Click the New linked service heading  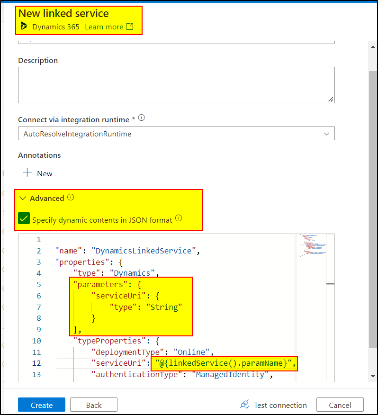(x=63, y=13)
